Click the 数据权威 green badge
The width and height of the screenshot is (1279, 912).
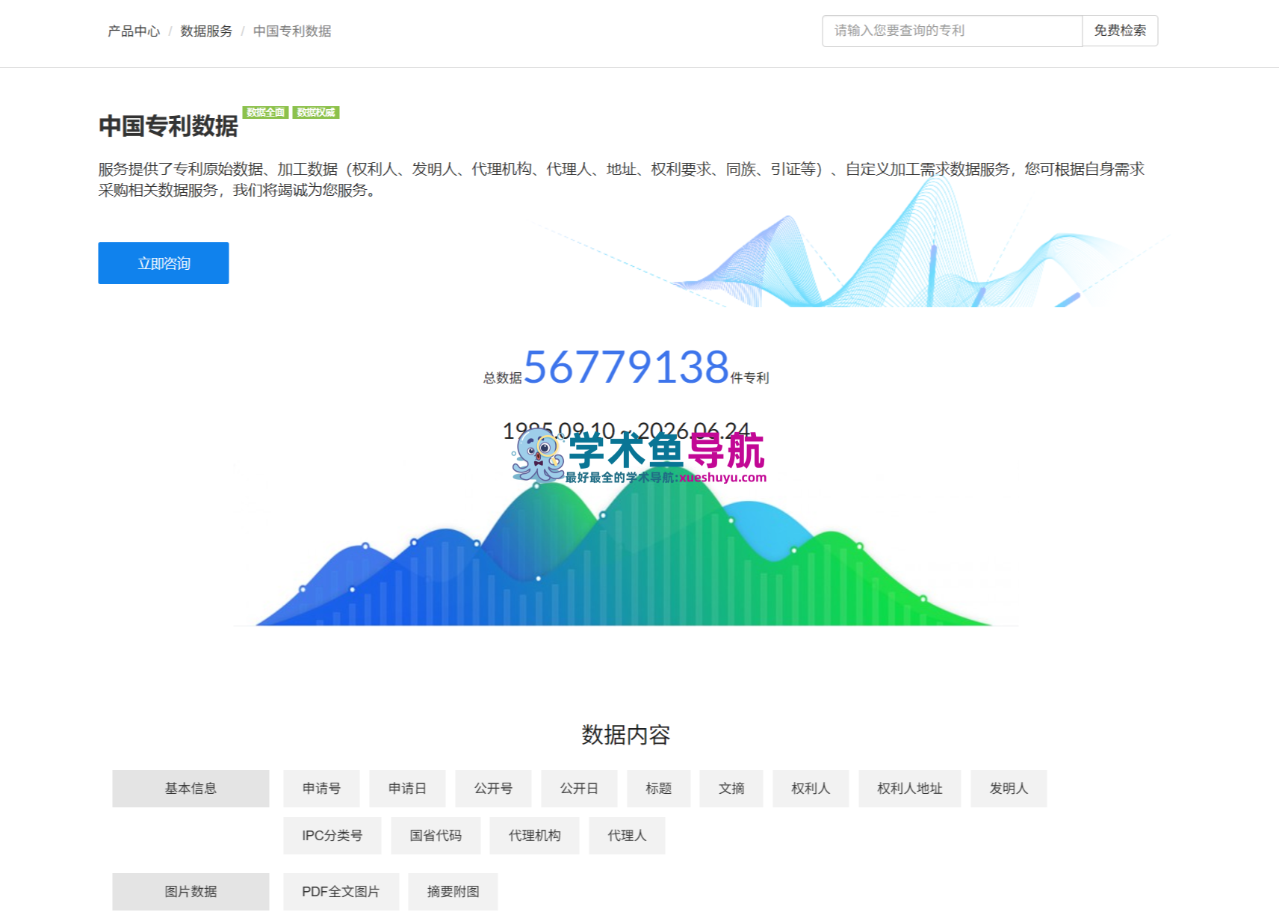pos(316,112)
